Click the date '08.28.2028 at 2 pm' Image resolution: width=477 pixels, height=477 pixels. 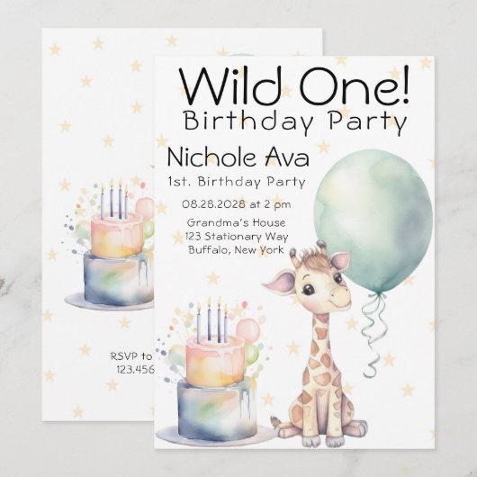237,204
